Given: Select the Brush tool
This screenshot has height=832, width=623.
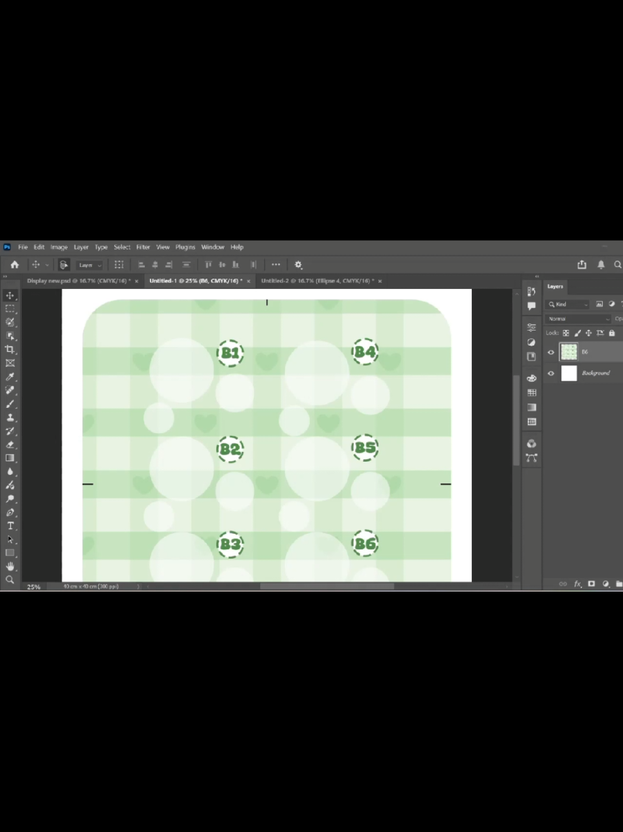Looking at the screenshot, I should tap(10, 404).
